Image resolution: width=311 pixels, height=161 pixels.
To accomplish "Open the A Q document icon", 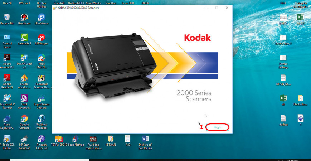I will tap(128, 141).
